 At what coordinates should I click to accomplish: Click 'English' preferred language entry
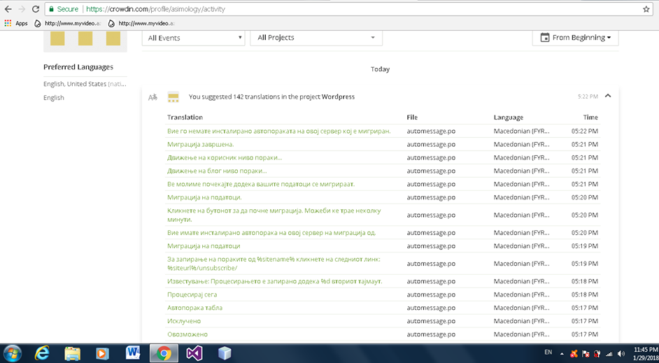pyautogui.click(x=54, y=98)
